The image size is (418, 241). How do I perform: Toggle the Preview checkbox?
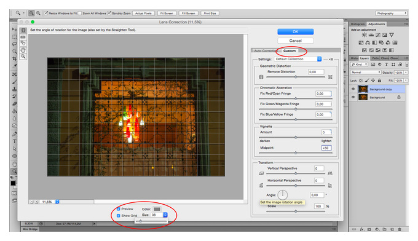coord(119,209)
